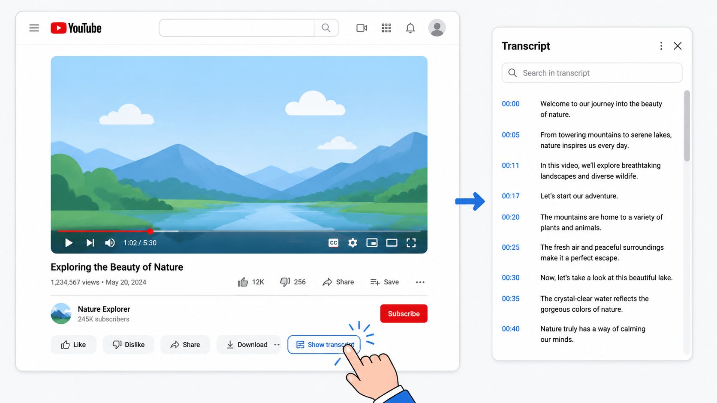Toggle closed captions CC
This screenshot has width=717, height=403.
click(333, 243)
